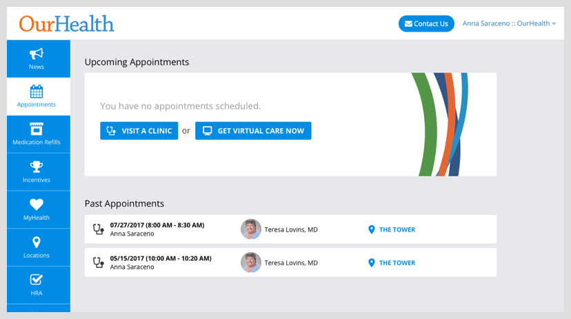The image size is (571, 319).
Task: Open the 05/15/2017 past appointment row
Action: click(290, 263)
